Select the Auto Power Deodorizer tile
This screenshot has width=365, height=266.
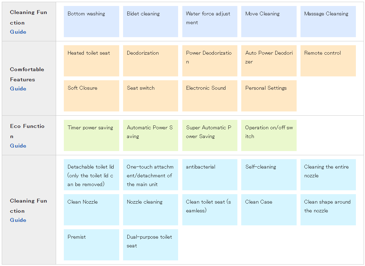(x=269, y=61)
